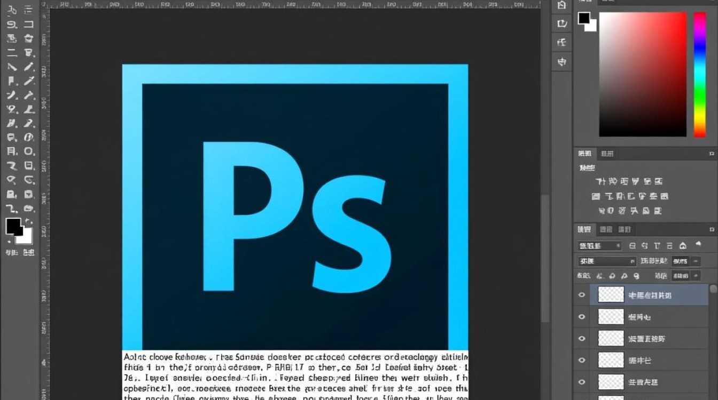718x400 pixels.
Task: Pick a color in the red color field
Action: (643, 75)
